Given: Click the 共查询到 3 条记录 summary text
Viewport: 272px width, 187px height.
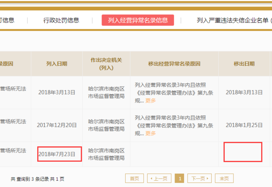Looking at the screenshot, I should [x=38, y=179].
